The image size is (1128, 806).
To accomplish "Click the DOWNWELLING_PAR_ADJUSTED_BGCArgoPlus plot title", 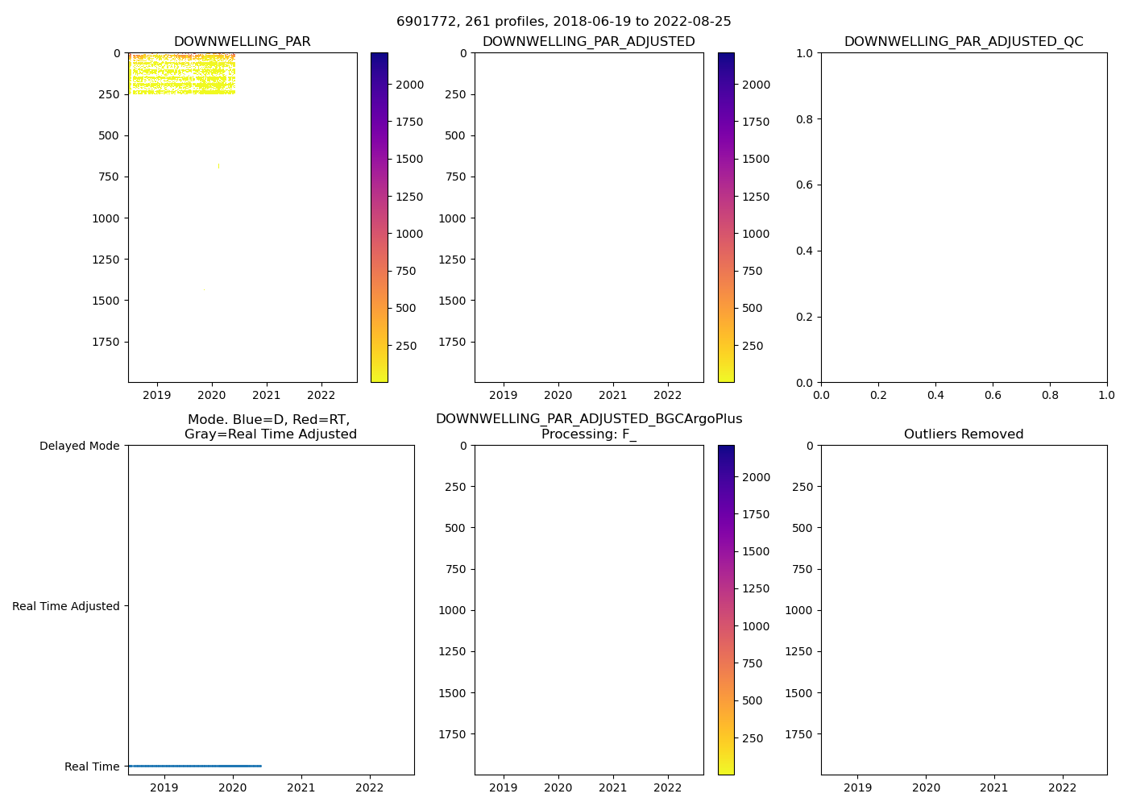I will click(588, 426).
